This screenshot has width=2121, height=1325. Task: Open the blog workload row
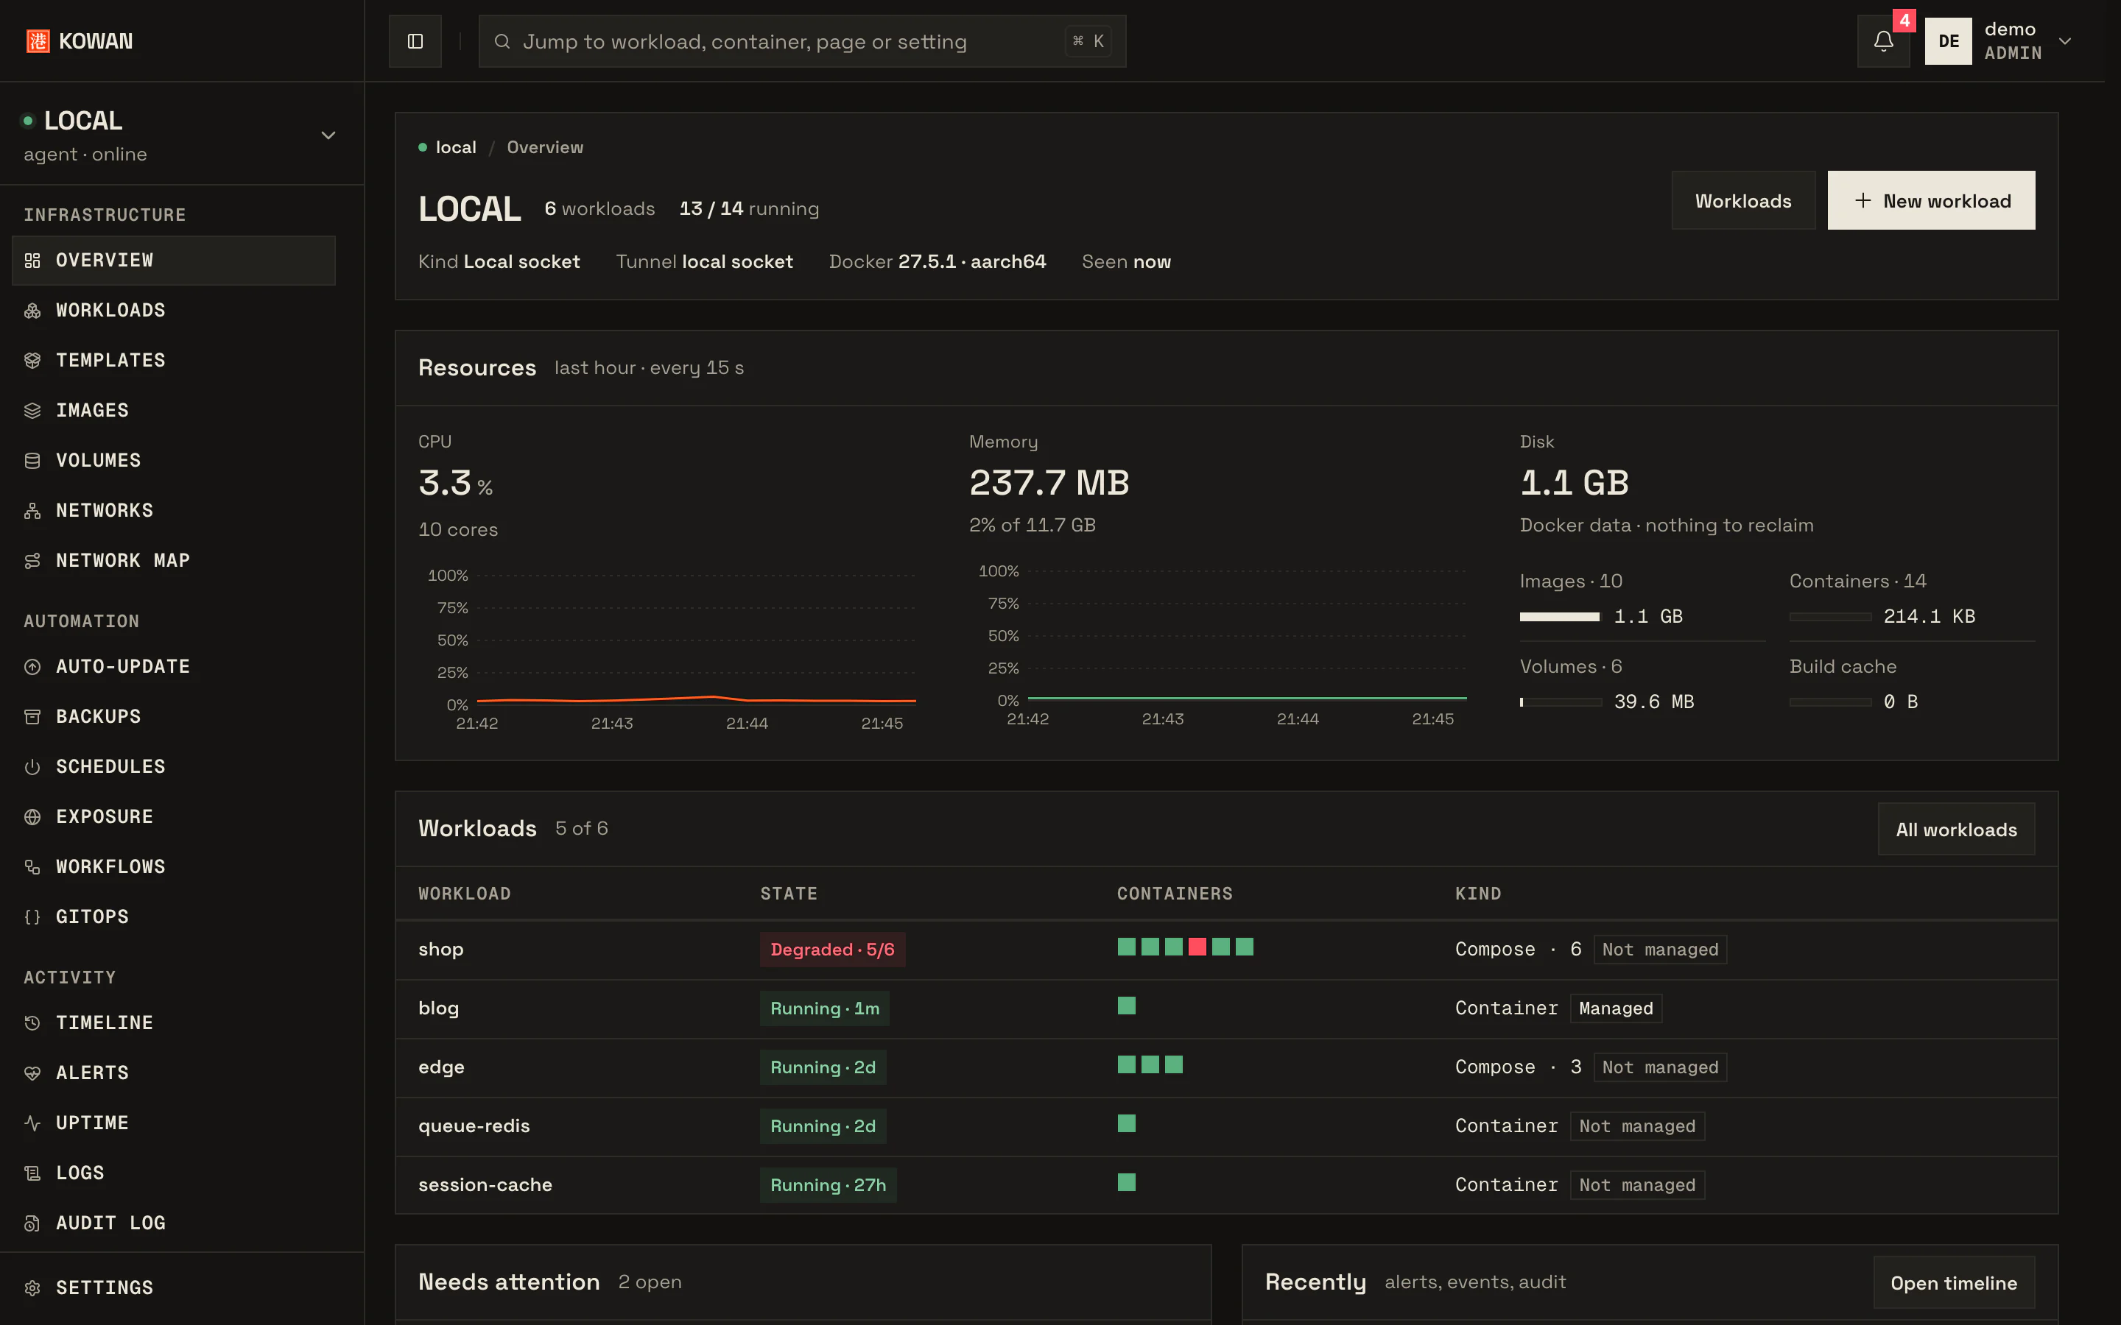[1226, 1008]
